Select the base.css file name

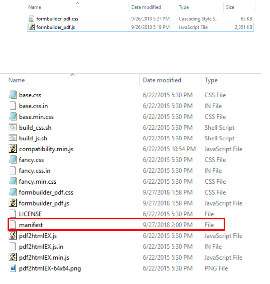click(x=30, y=95)
